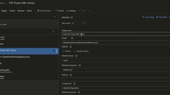Click status icon on selected ABC Library task
170x95 pixels.
click(54, 51)
